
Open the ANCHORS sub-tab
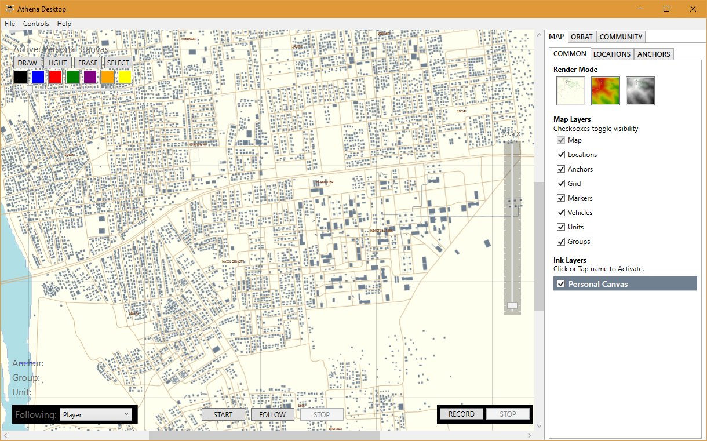(654, 54)
